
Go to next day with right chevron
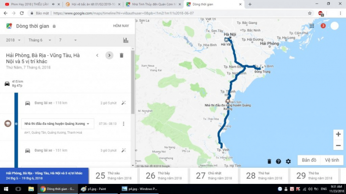point(109,55)
